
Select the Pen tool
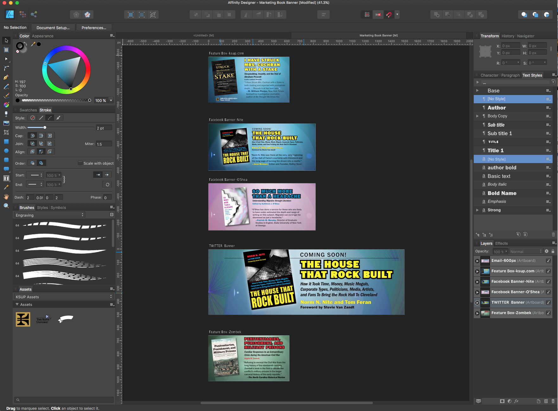click(6, 77)
